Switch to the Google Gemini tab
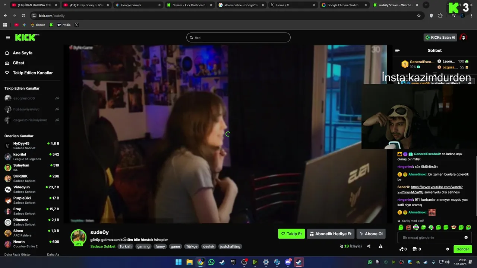The height and width of the screenshot is (268, 477). [x=138, y=5]
